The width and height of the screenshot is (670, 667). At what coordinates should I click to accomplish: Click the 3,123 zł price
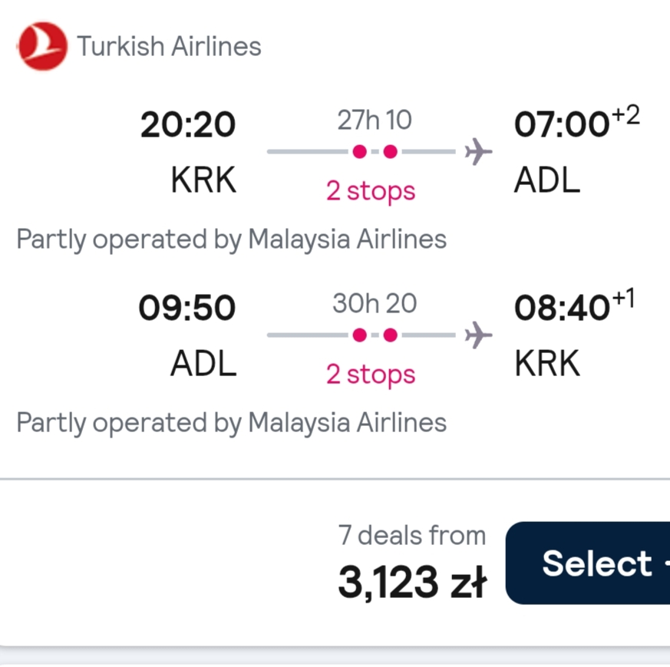point(412,582)
